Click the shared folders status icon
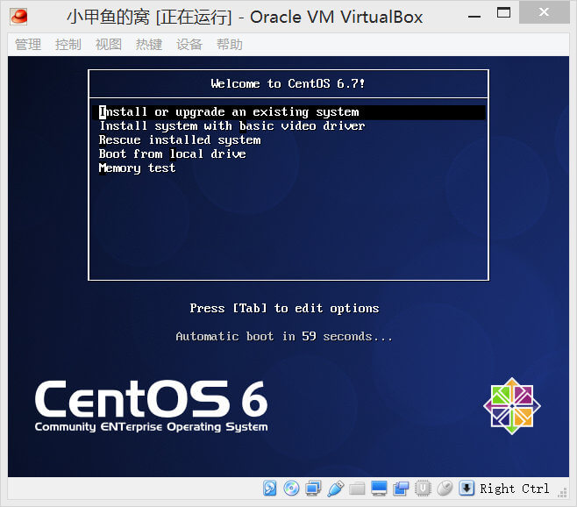 pyautogui.click(x=357, y=489)
